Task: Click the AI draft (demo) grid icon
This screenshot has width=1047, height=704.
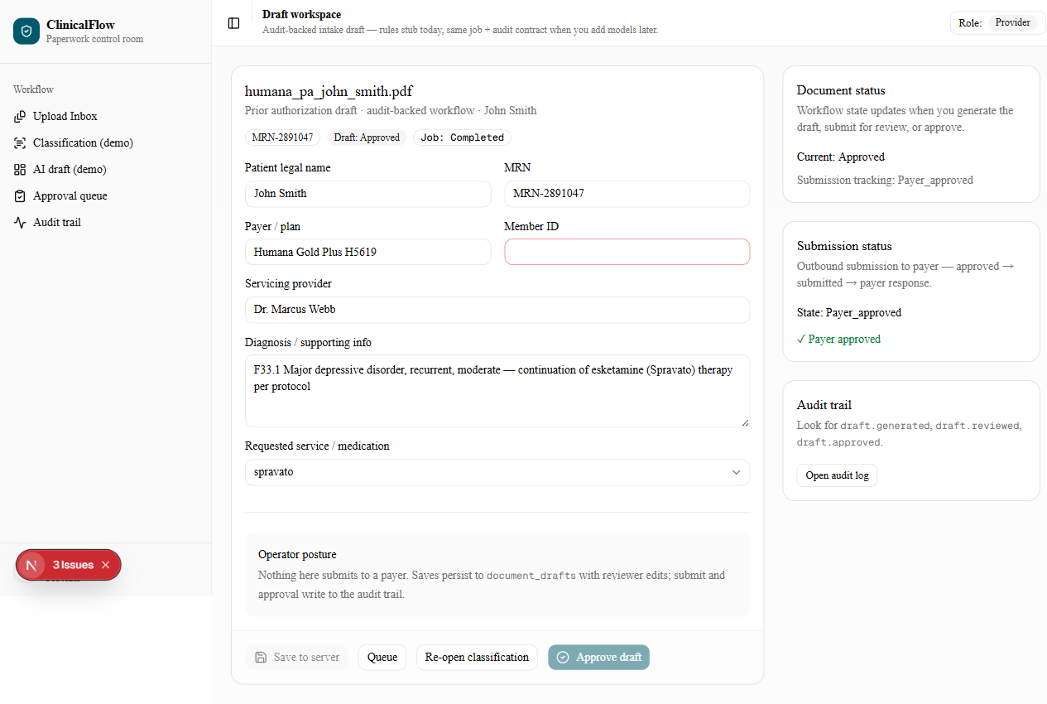Action: pos(20,170)
